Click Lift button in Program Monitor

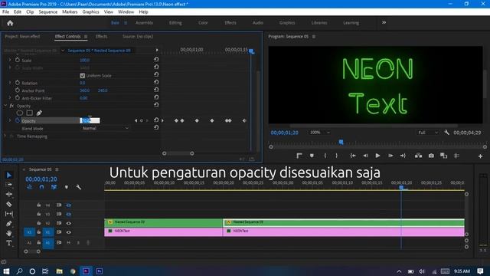418,156
